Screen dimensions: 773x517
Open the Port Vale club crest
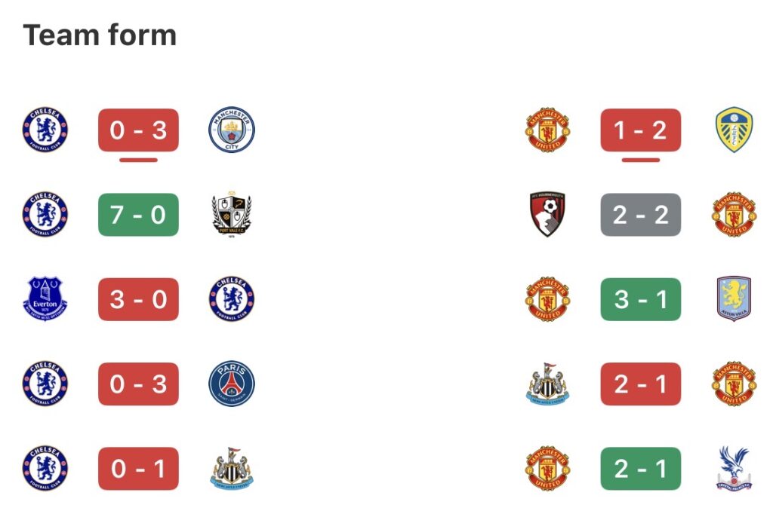tap(232, 215)
